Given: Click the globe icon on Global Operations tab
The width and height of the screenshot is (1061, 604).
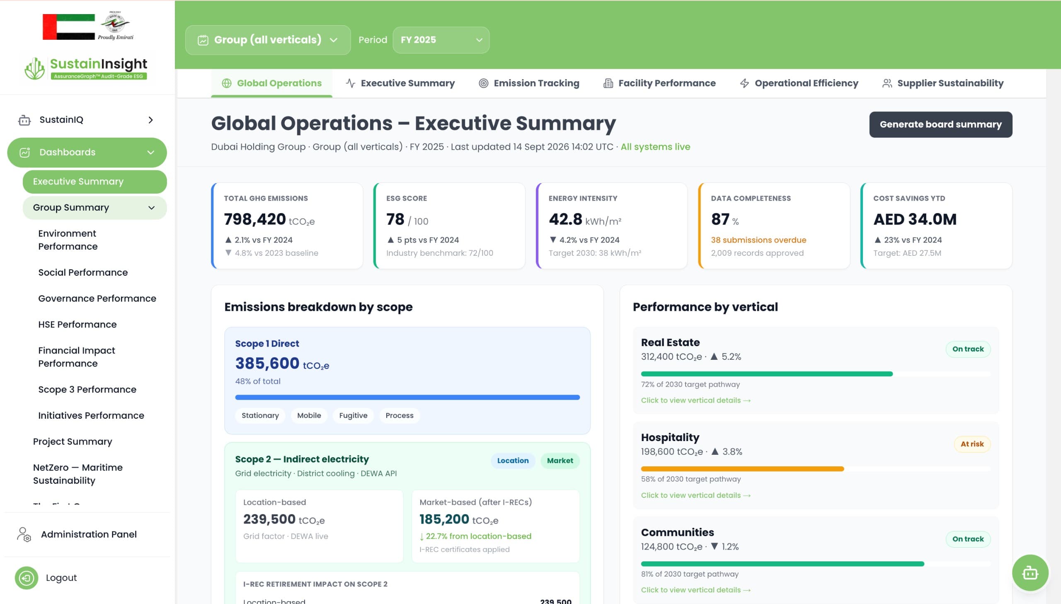Looking at the screenshot, I should tap(226, 83).
